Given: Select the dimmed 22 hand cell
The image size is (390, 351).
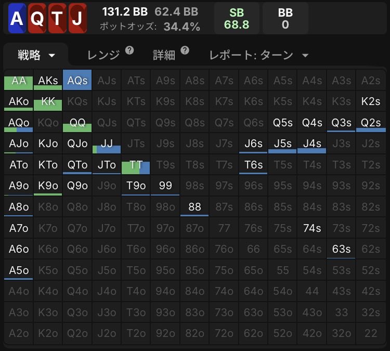Looking at the screenshot, I should click(371, 333).
